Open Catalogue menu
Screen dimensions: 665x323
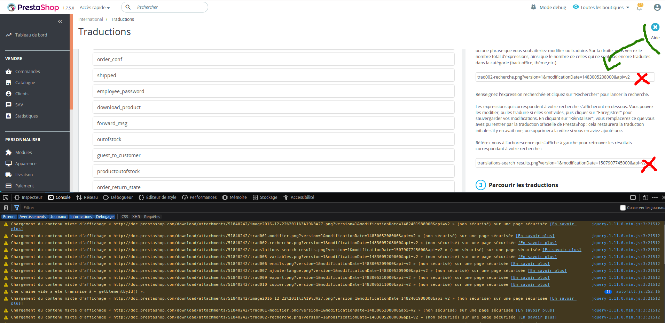(25, 83)
